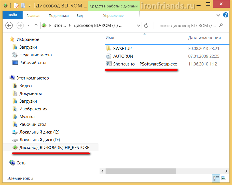This screenshot has width=232, height=185.
Task: Go up one folder level
Action: [36, 25]
